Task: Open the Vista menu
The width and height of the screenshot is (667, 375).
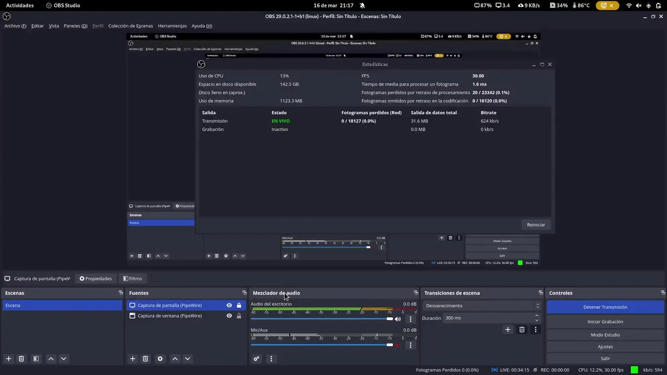Action: tap(54, 26)
